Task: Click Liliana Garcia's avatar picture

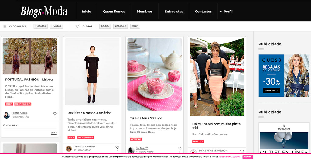Action: tap(6, 115)
